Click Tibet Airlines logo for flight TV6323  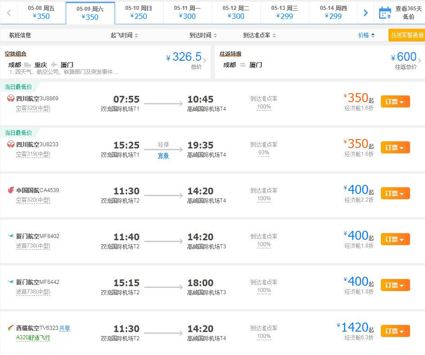11,328
